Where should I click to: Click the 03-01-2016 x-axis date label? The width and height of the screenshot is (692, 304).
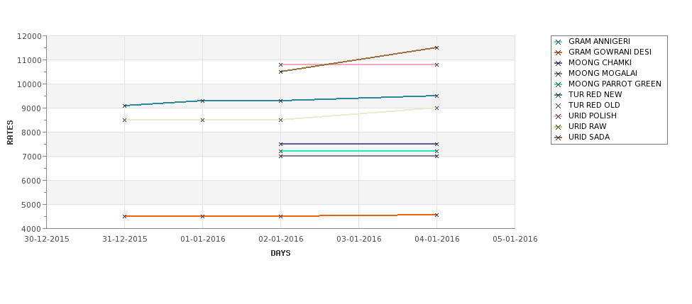tap(359, 240)
